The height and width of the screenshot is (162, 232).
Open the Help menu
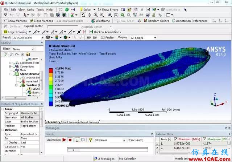pos(49,10)
